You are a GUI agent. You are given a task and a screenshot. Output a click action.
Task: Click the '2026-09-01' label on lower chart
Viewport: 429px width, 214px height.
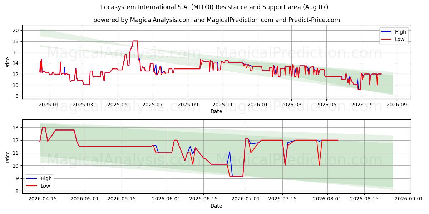pos(409,199)
